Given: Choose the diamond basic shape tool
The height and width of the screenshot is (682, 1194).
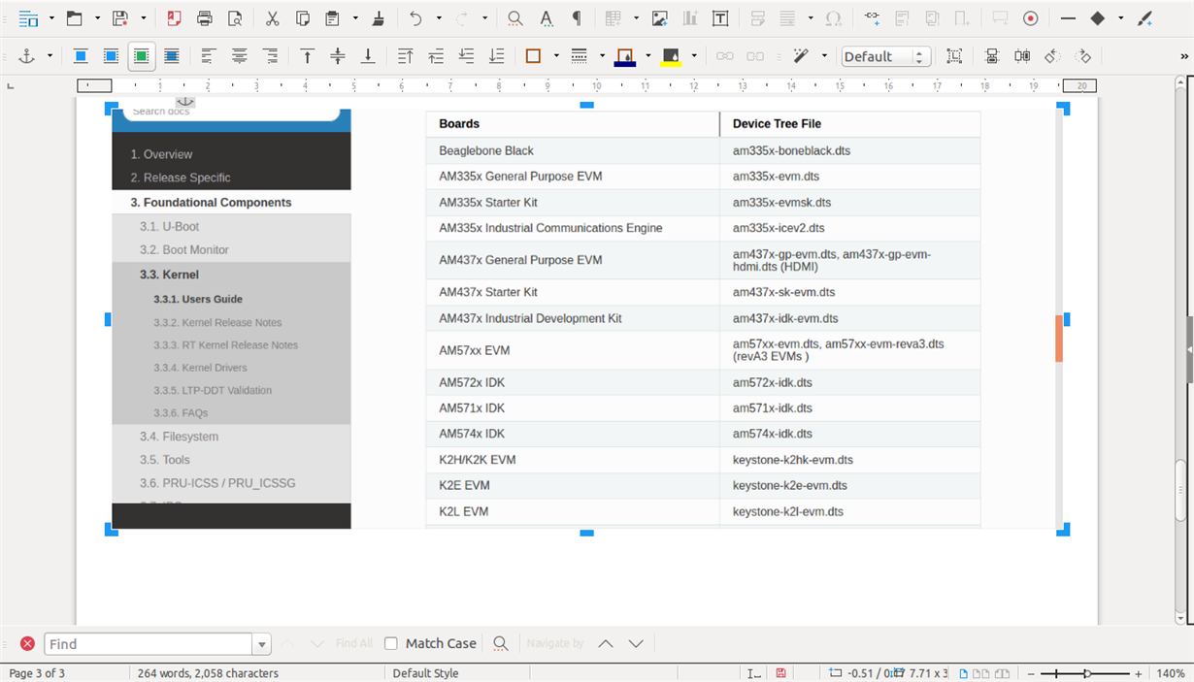Looking at the screenshot, I should (x=1098, y=18).
